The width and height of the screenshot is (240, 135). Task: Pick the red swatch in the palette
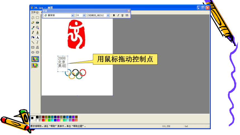(43, 120)
